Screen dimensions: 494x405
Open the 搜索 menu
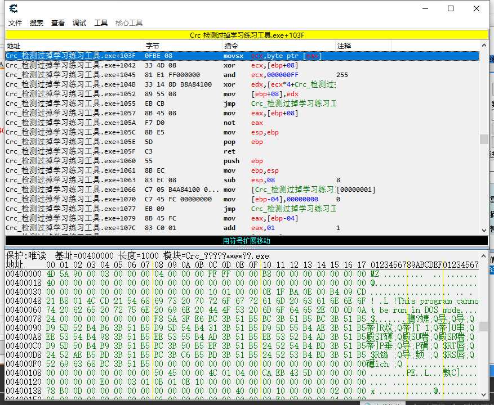pos(37,22)
